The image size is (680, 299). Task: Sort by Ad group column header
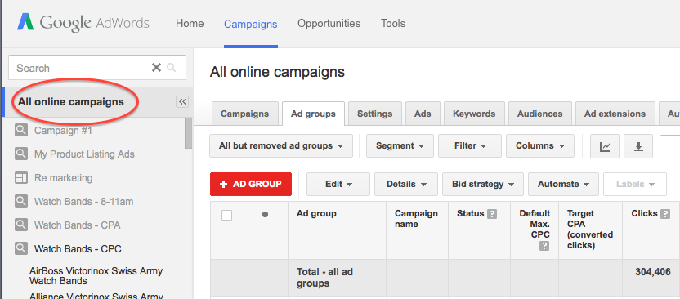coord(316,214)
